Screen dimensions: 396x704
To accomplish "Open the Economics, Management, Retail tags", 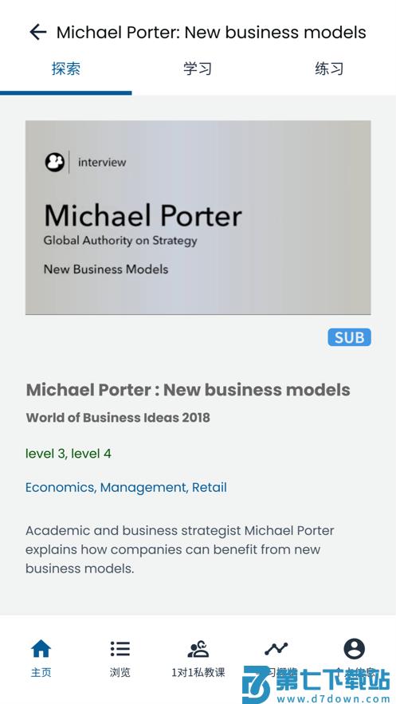I will pos(126,488).
